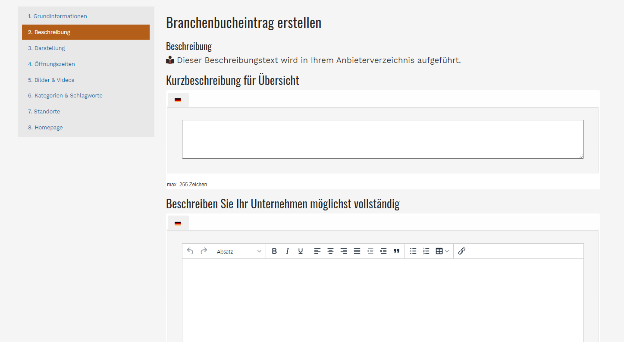
Task: Toggle italic formatting
Action: [x=287, y=251]
